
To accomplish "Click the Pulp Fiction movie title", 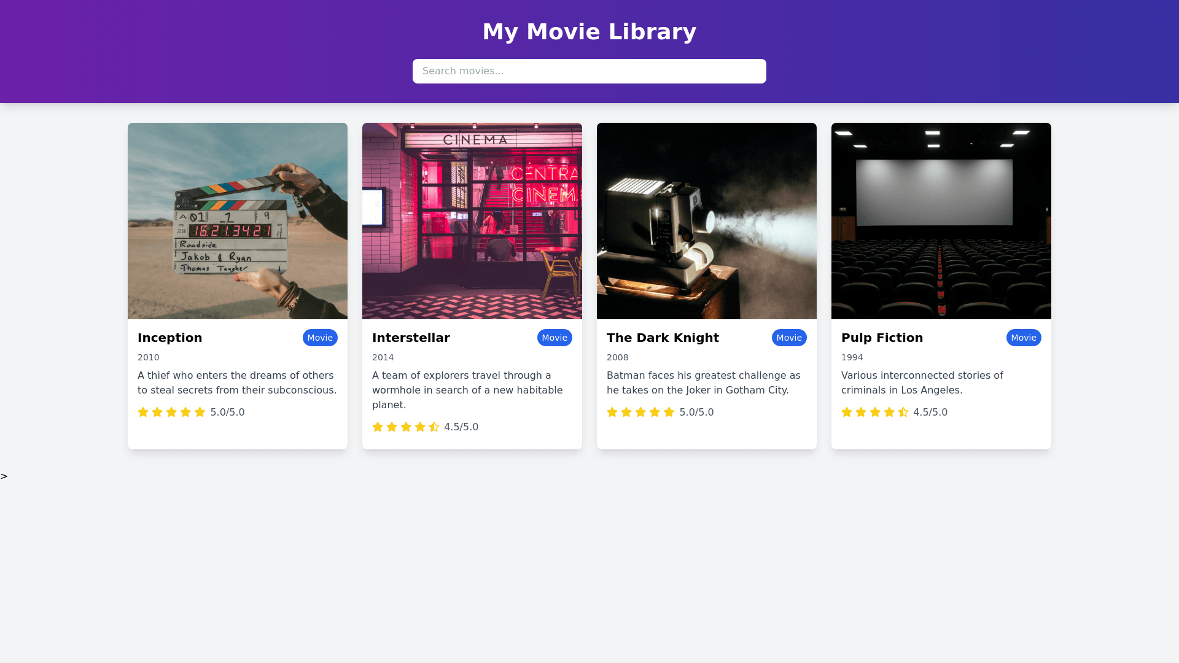I will [x=882, y=338].
